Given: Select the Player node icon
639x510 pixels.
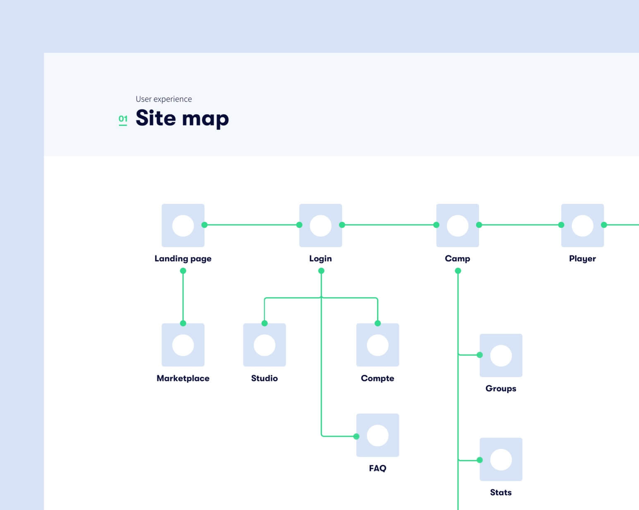Looking at the screenshot, I should [582, 225].
